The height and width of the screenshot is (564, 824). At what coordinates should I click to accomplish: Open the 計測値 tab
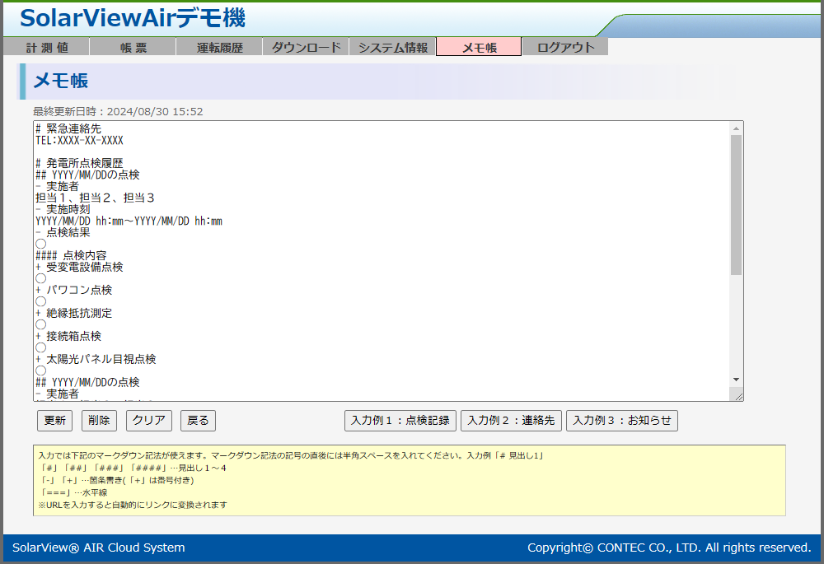click(46, 48)
